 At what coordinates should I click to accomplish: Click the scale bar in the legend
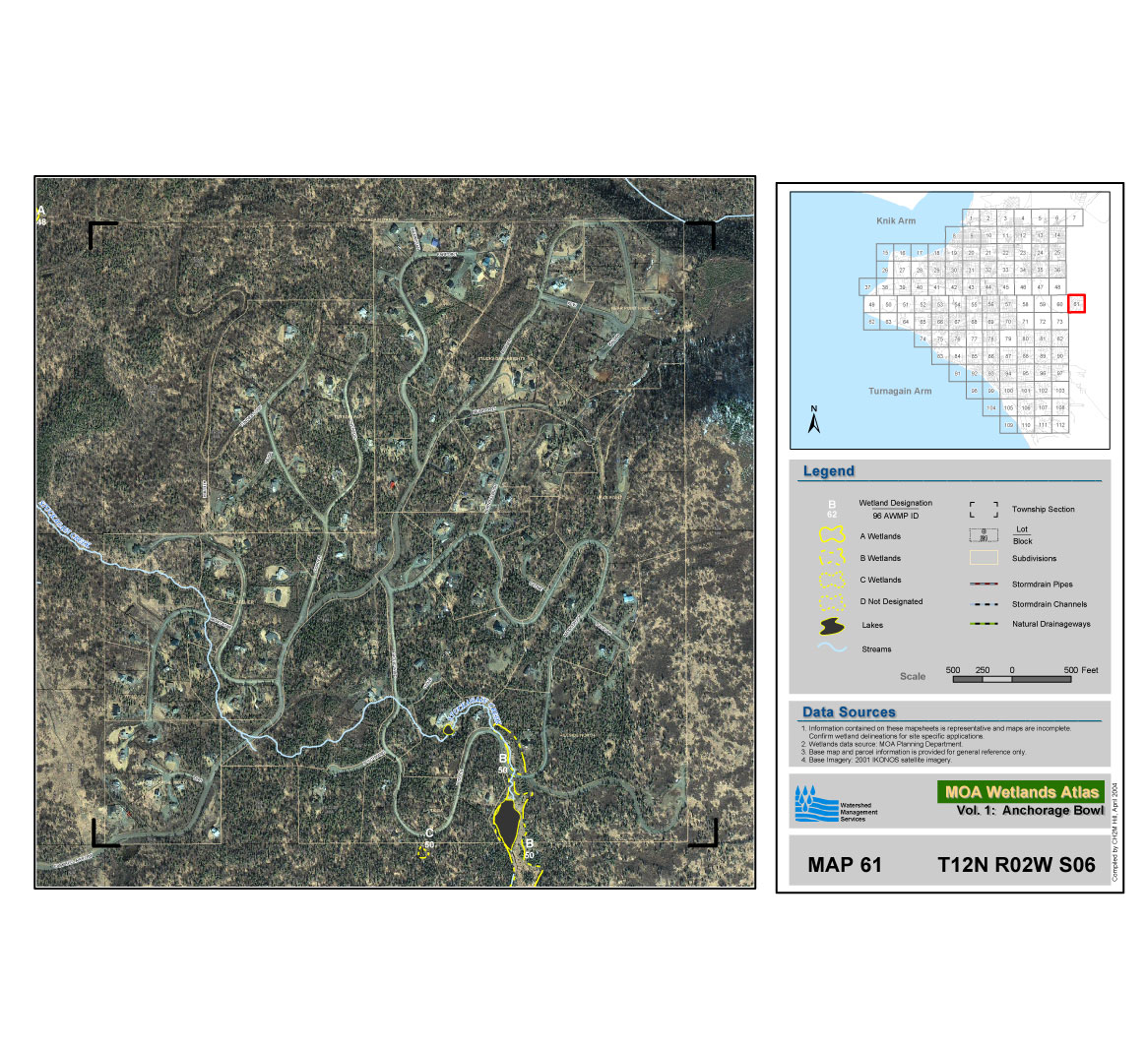click(1011, 680)
